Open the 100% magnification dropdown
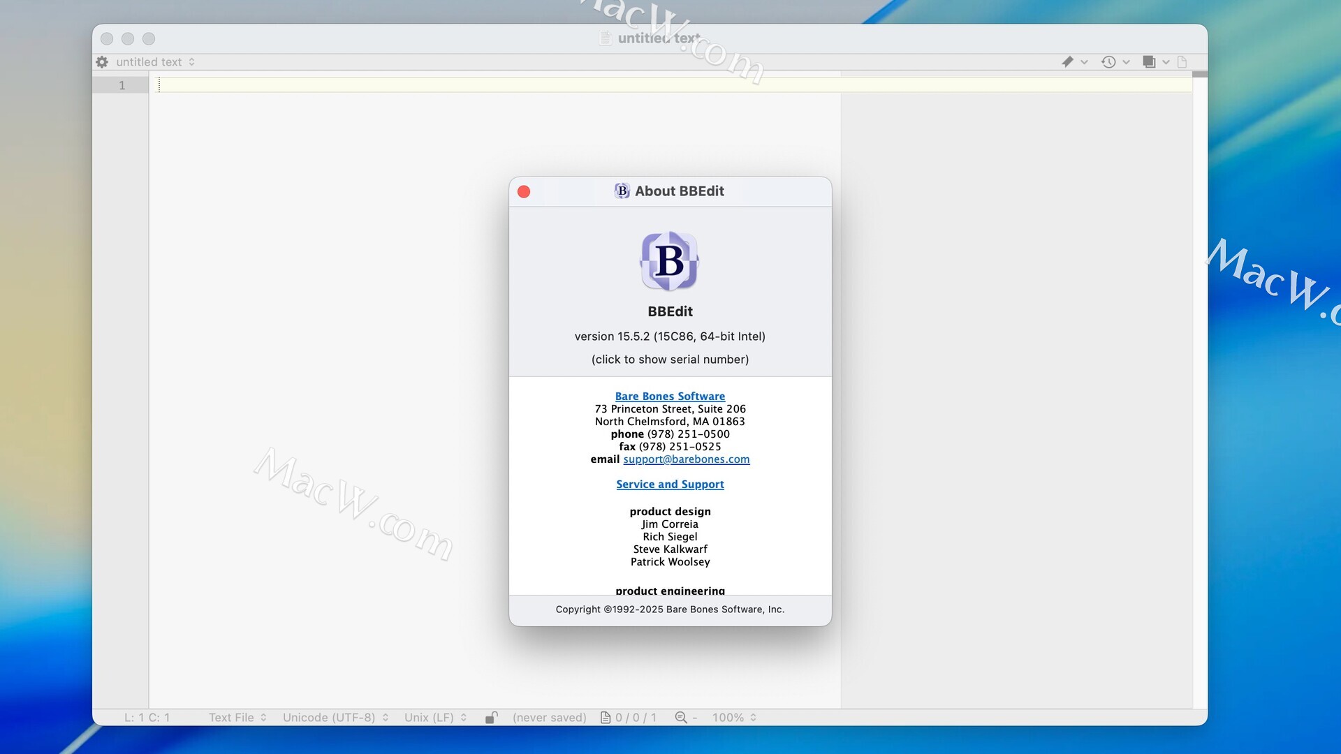Image resolution: width=1341 pixels, height=754 pixels. pos(734,717)
